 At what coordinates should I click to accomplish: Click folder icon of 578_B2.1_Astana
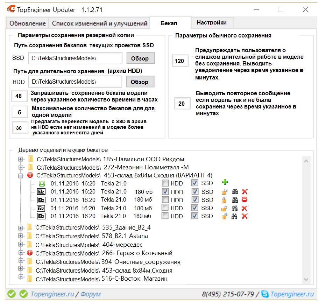coord(30,236)
